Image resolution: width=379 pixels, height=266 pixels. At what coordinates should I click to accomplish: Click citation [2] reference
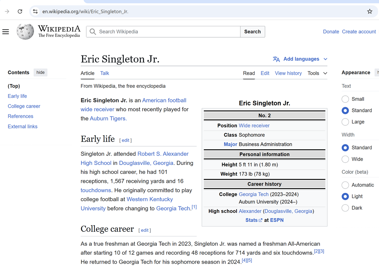[x=316, y=251]
